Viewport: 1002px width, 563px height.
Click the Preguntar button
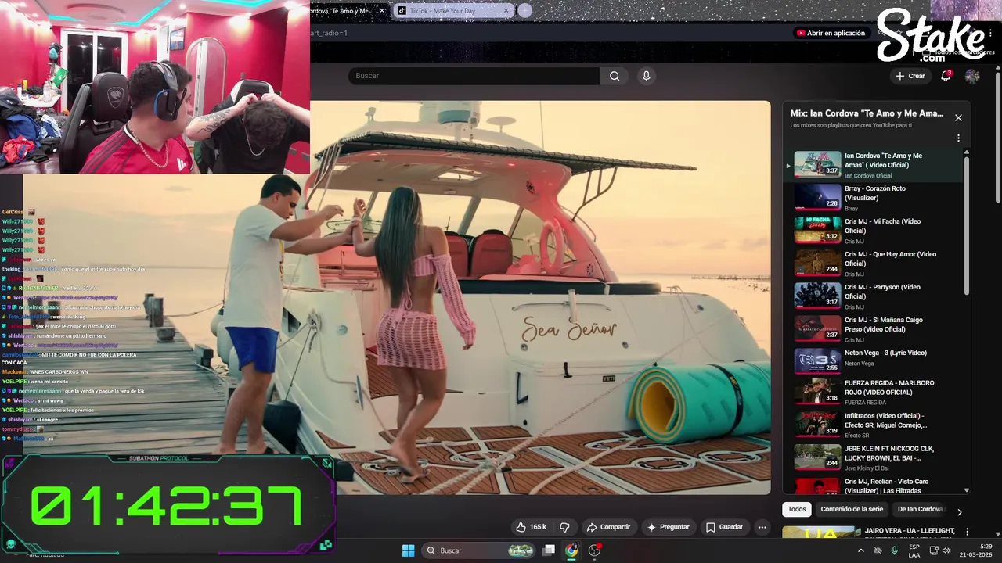(x=668, y=527)
